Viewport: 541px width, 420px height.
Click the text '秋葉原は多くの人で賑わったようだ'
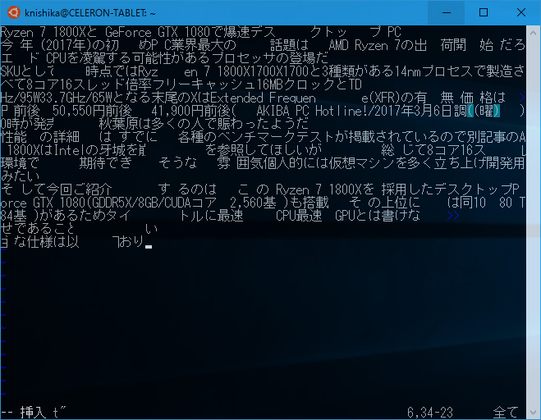pyautogui.click(x=204, y=124)
